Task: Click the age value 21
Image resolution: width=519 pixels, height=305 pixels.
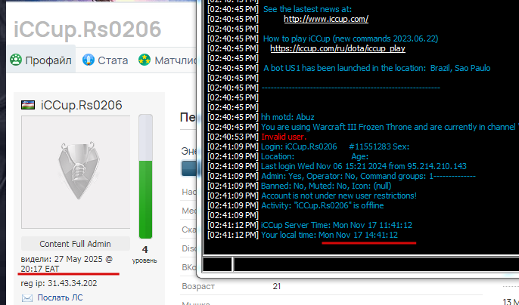Action: pos(277,286)
